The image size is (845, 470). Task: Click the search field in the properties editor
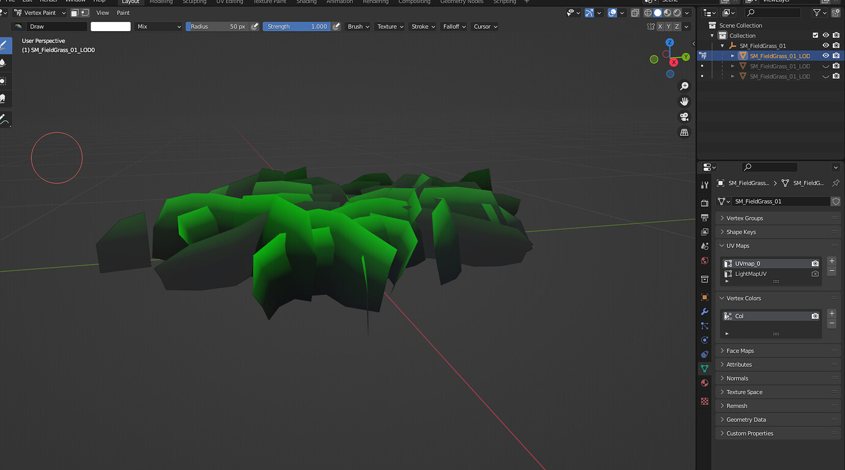(769, 166)
